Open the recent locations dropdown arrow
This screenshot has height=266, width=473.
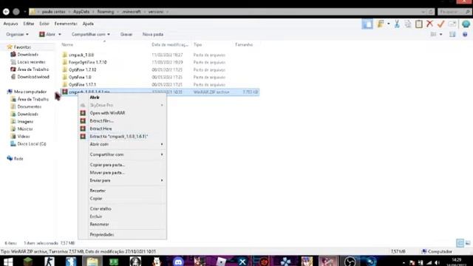point(24,12)
